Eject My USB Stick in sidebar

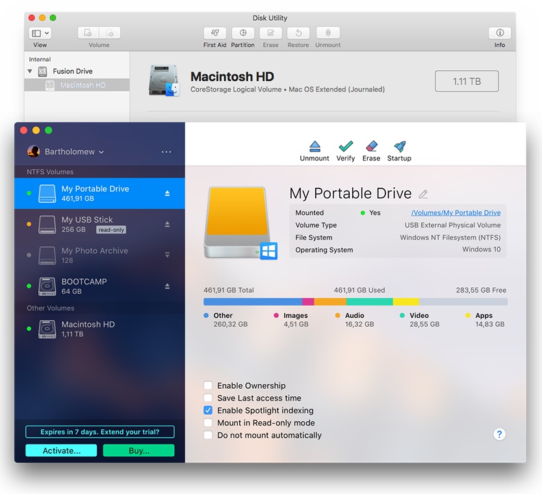[x=167, y=224]
